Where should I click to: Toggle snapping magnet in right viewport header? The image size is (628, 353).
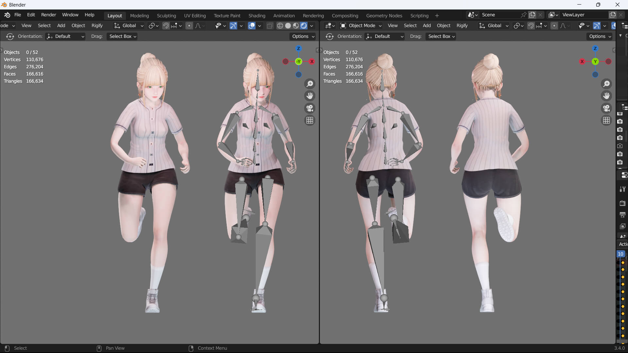[531, 25]
